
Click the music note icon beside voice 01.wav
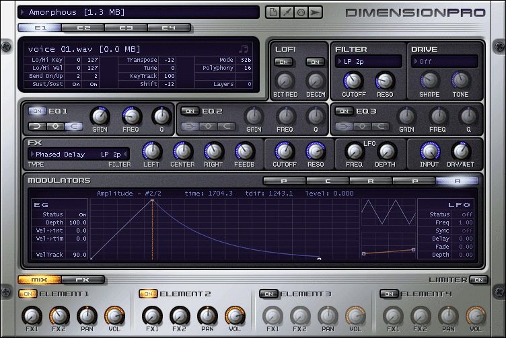(244, 49)
